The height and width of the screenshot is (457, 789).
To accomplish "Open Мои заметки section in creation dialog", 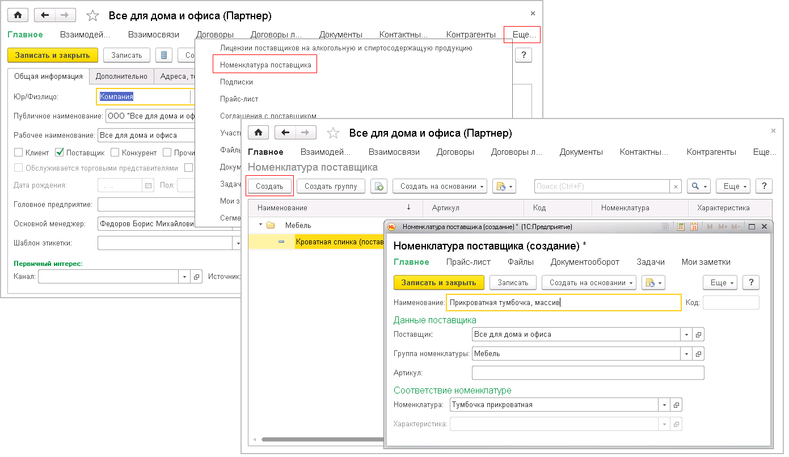I will [706, 262].
